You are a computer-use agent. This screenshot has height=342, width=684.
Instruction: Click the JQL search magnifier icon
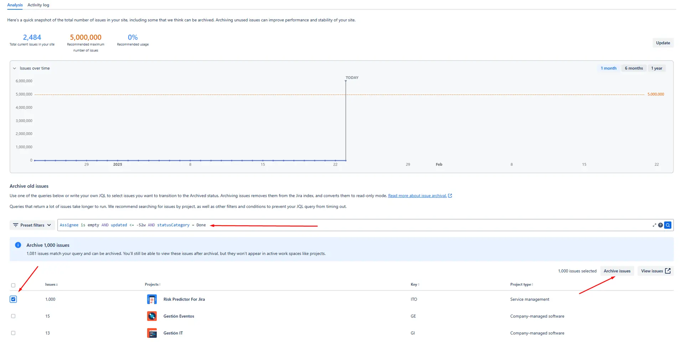tap(668, 225)
